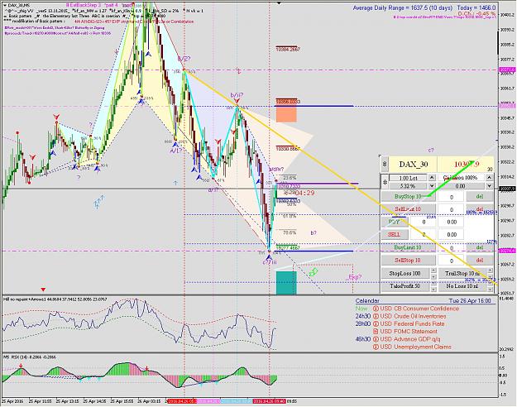Click the '0' button left of lot size
The height and width of the screenshot is (407, 517).
pos(385,182)
